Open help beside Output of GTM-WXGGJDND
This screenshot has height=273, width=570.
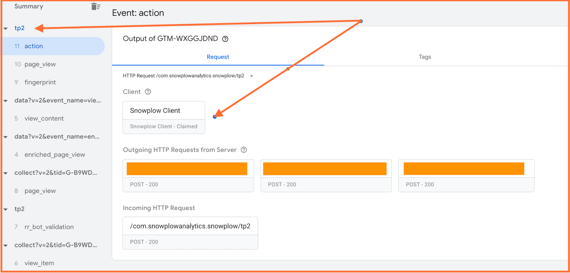(x=225, y=39)
